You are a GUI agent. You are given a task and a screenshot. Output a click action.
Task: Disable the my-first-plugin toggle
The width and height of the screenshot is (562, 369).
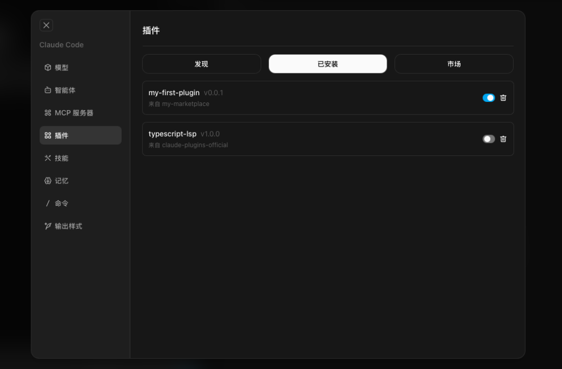coord(489,98)
